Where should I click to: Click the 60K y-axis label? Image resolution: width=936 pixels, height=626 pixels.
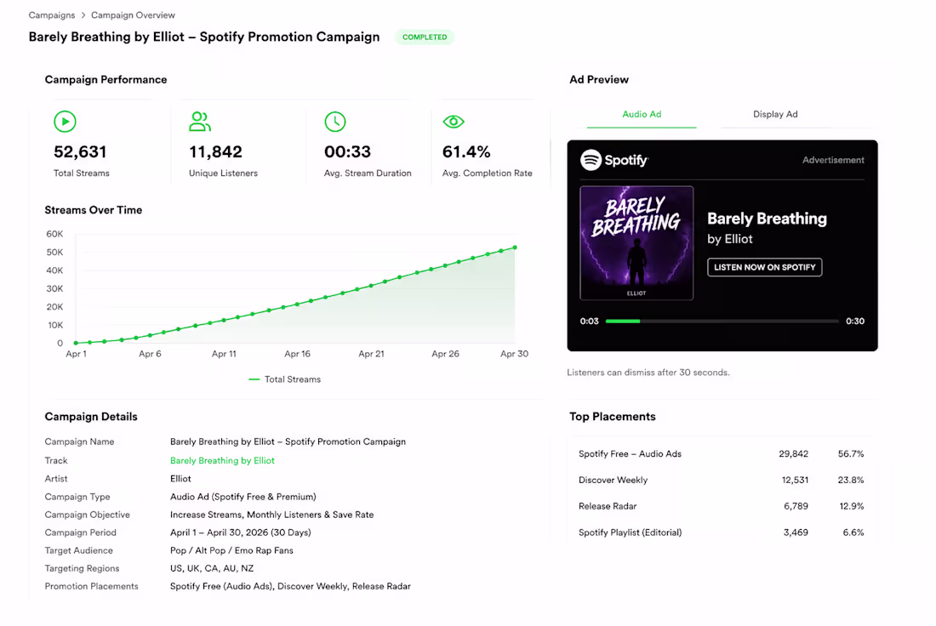[x=54, y=234]
